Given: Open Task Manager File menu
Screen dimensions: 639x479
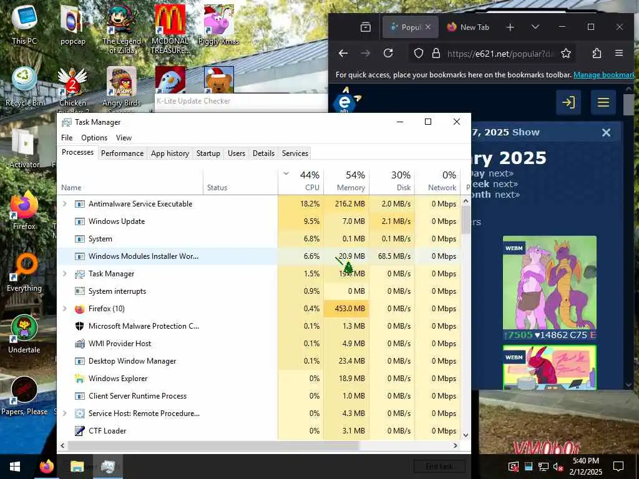Looking at the screenshot, I should coord(67,138).
